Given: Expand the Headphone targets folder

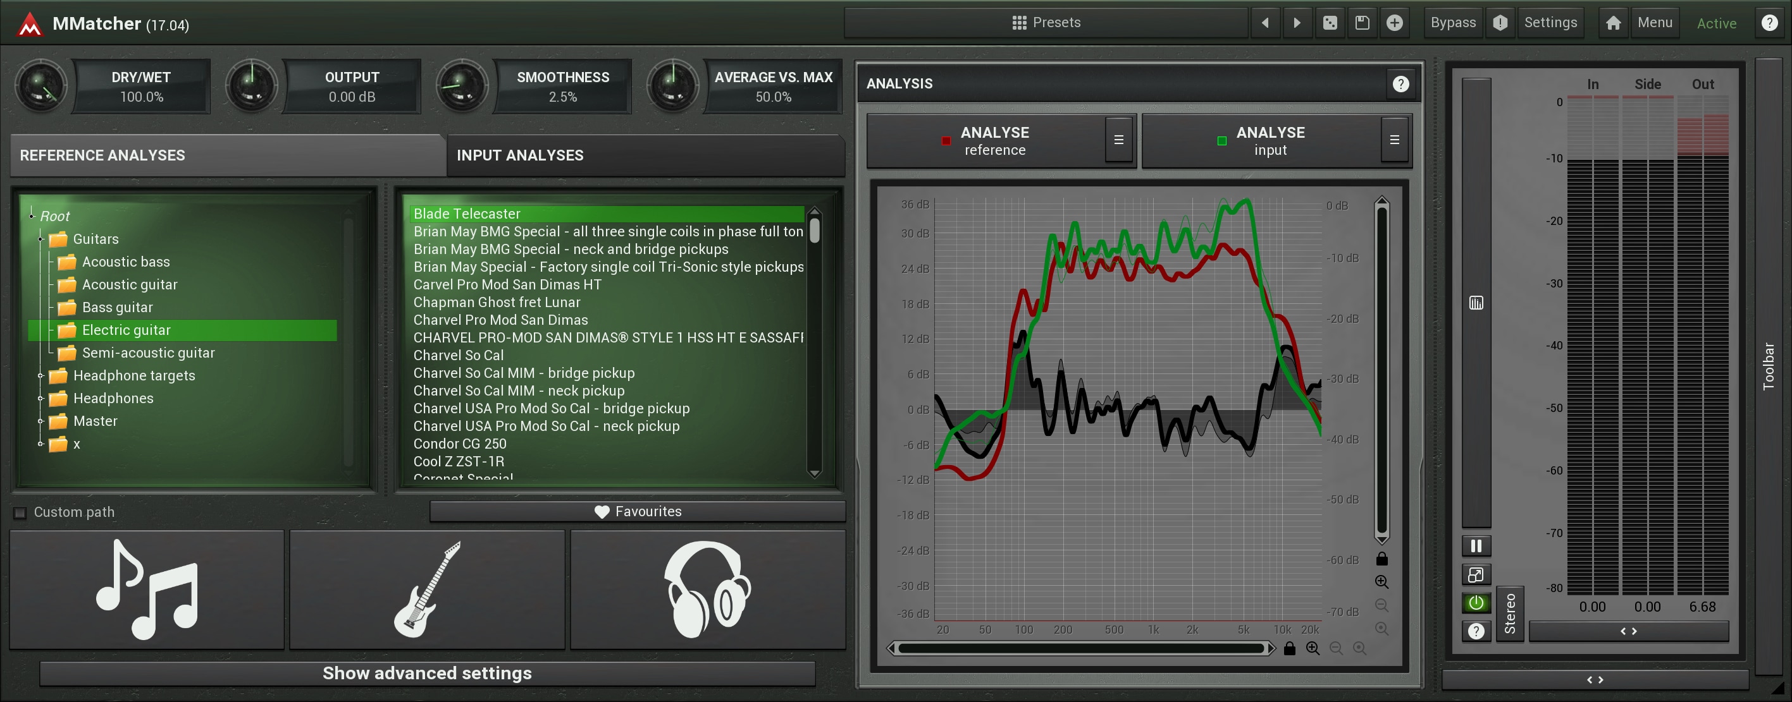Looking at the screenshot, I should (x=40, y=376).
